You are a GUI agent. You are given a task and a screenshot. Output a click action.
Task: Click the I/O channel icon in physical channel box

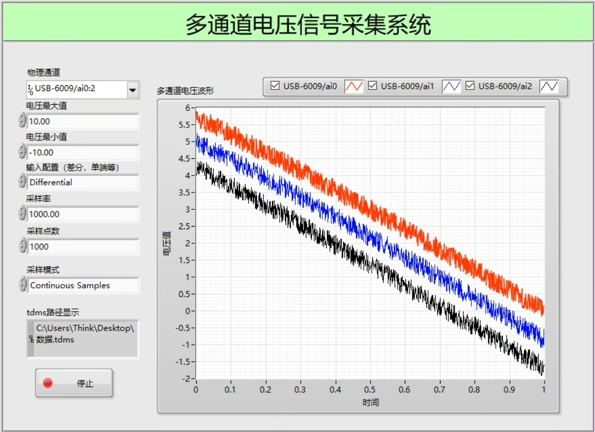pos(30,89)
